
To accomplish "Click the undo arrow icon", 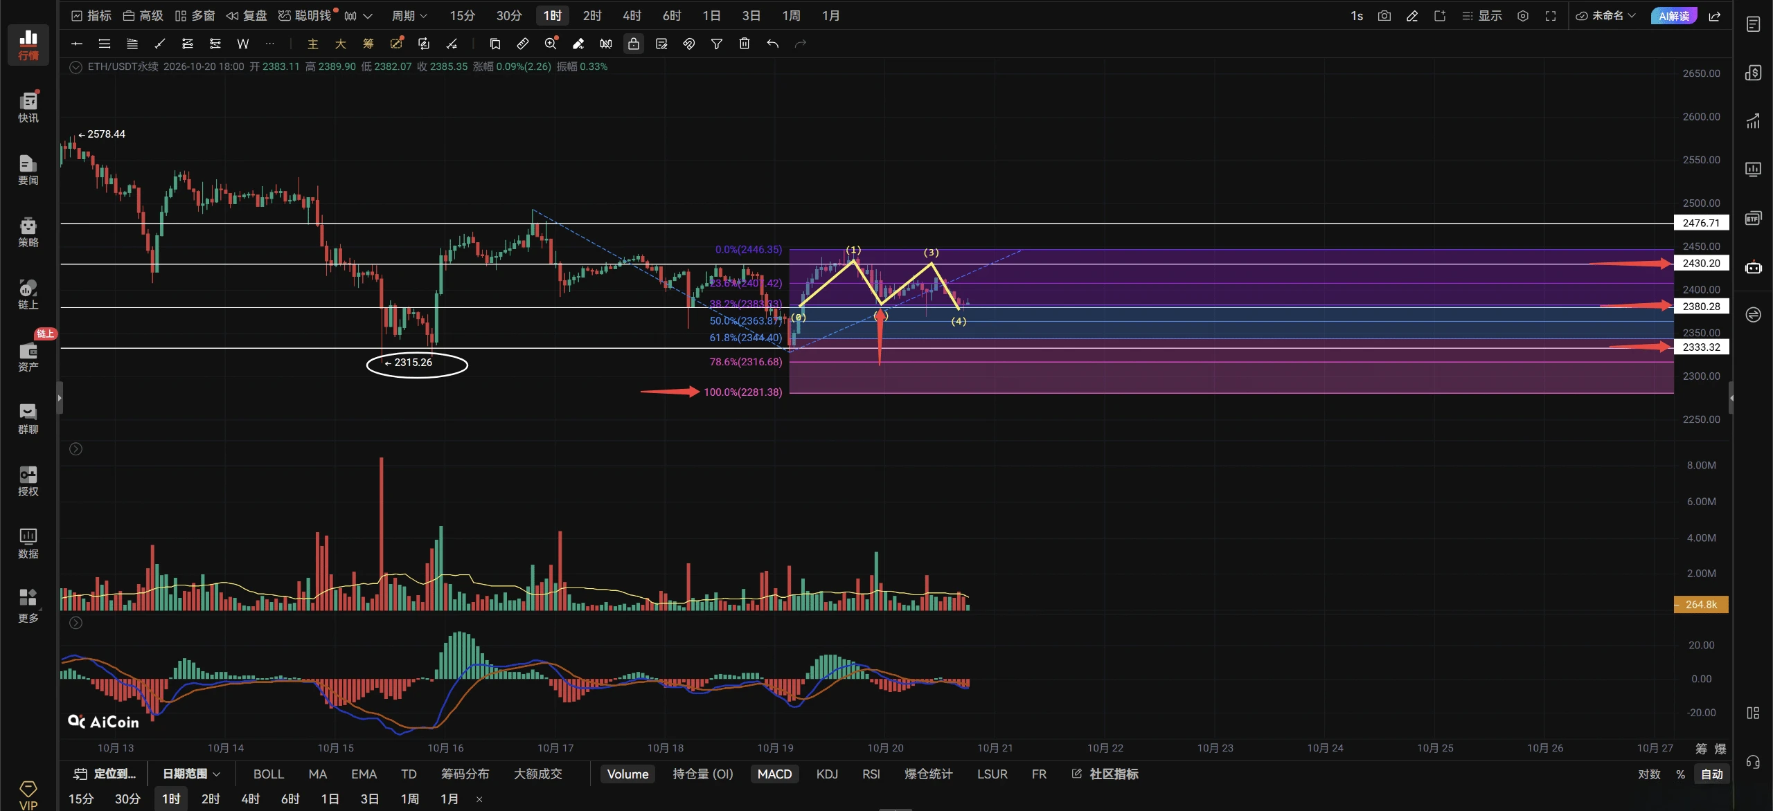I will click(x=773, y=44).
